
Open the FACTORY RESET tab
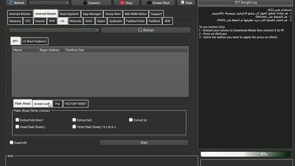point(76,104)
